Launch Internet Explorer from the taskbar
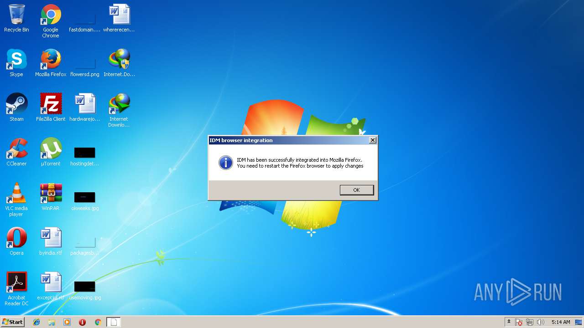 tap(36, 322)
